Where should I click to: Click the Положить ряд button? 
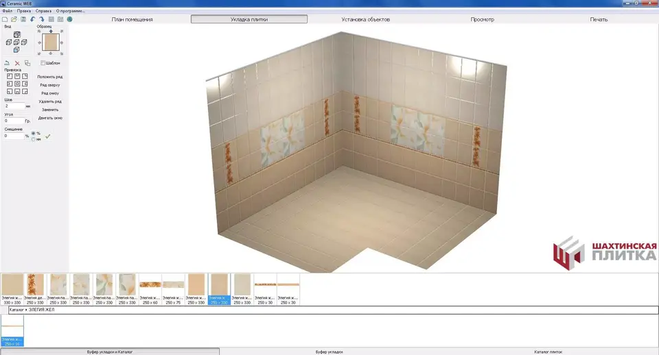[x=49, y=77]
